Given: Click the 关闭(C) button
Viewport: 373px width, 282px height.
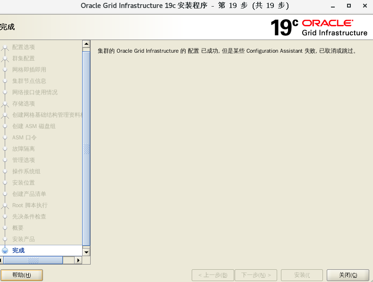Looking at the screenshot, I should click(348, 275).
